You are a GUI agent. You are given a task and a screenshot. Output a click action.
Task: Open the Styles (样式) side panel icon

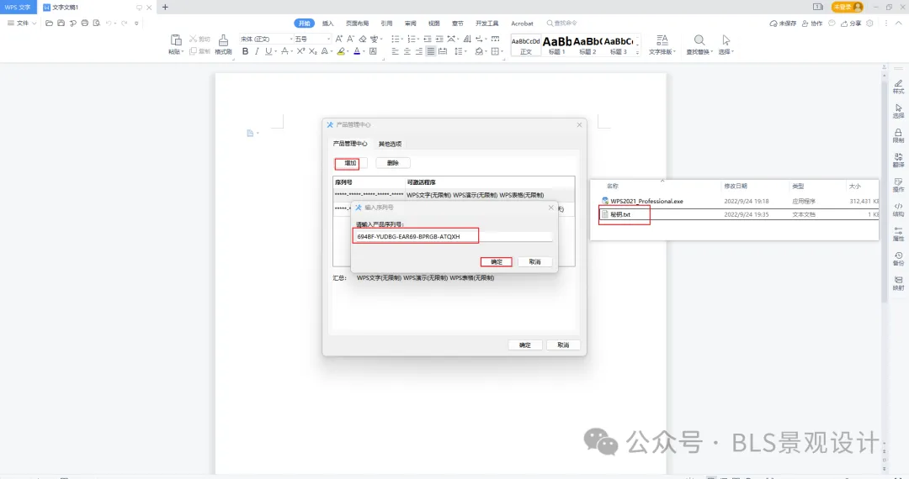tap(898, 87)
